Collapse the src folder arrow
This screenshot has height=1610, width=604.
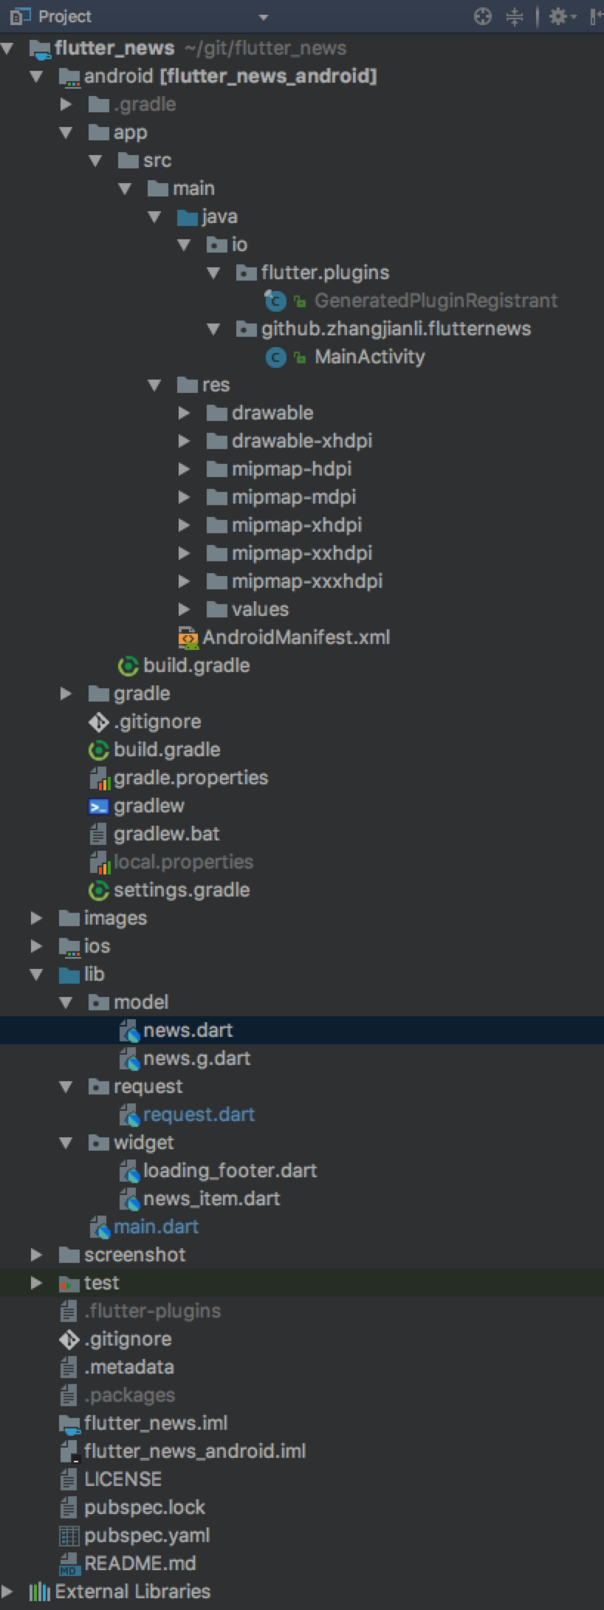point(95,160)
